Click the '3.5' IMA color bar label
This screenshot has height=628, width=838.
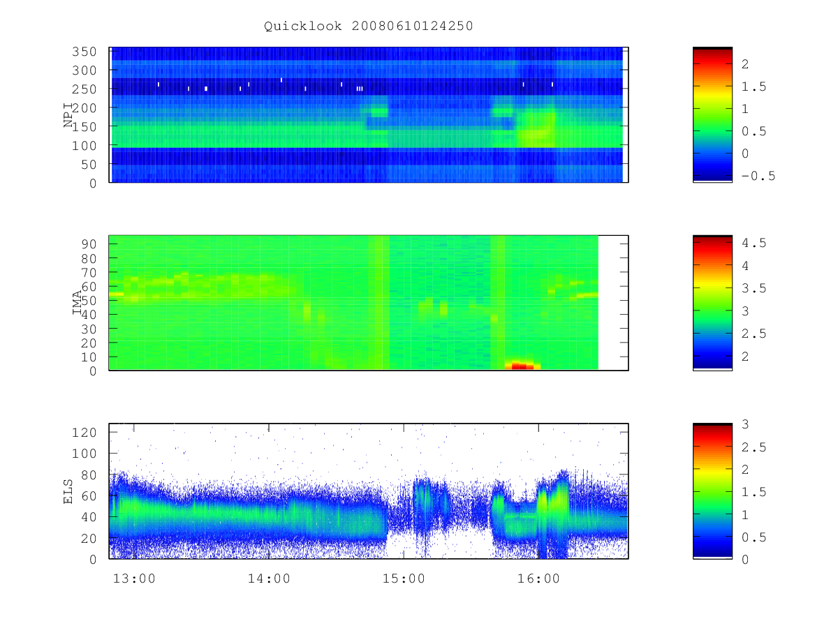[x=754, y=288]
